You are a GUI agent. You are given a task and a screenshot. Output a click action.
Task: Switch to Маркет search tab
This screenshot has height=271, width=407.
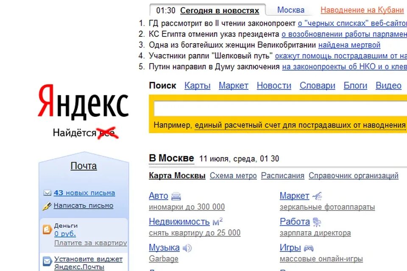tap(233, 86)
